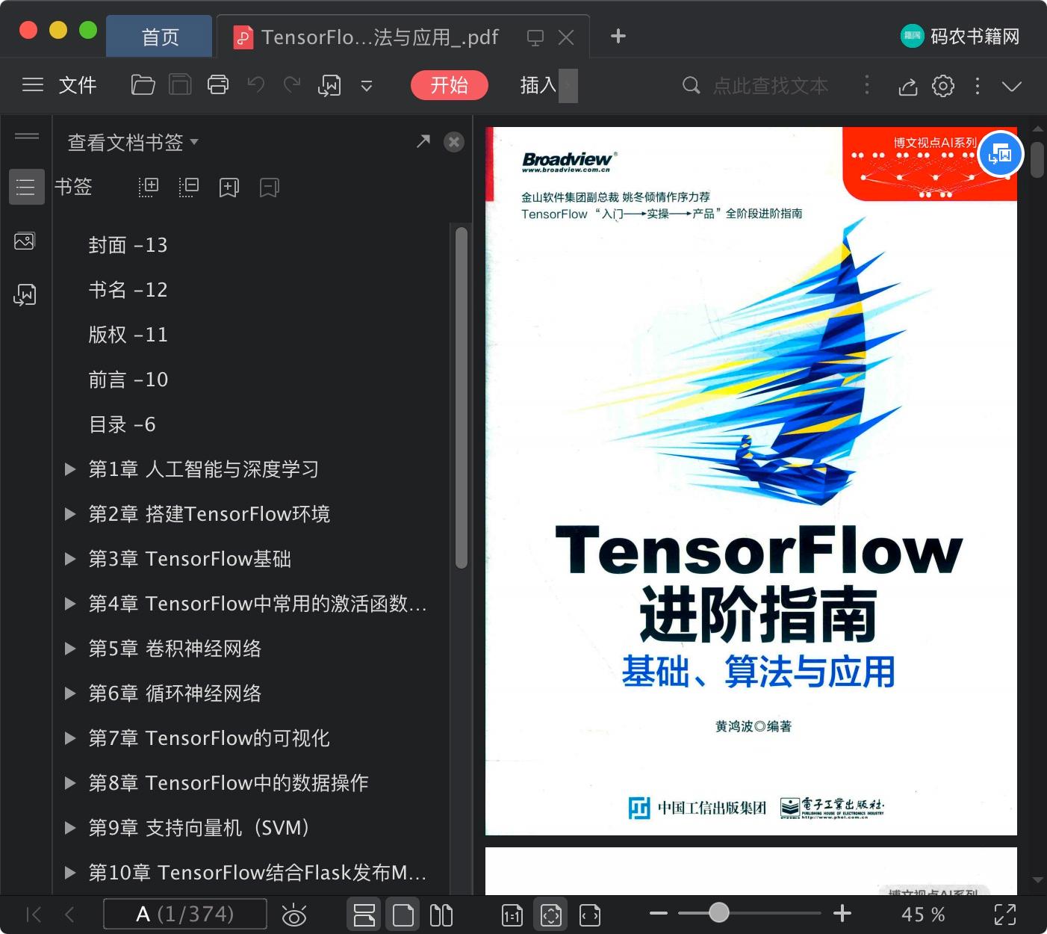1047x934 pixels.
Task: Click the zoom in plus button
Action: point(842,913)
